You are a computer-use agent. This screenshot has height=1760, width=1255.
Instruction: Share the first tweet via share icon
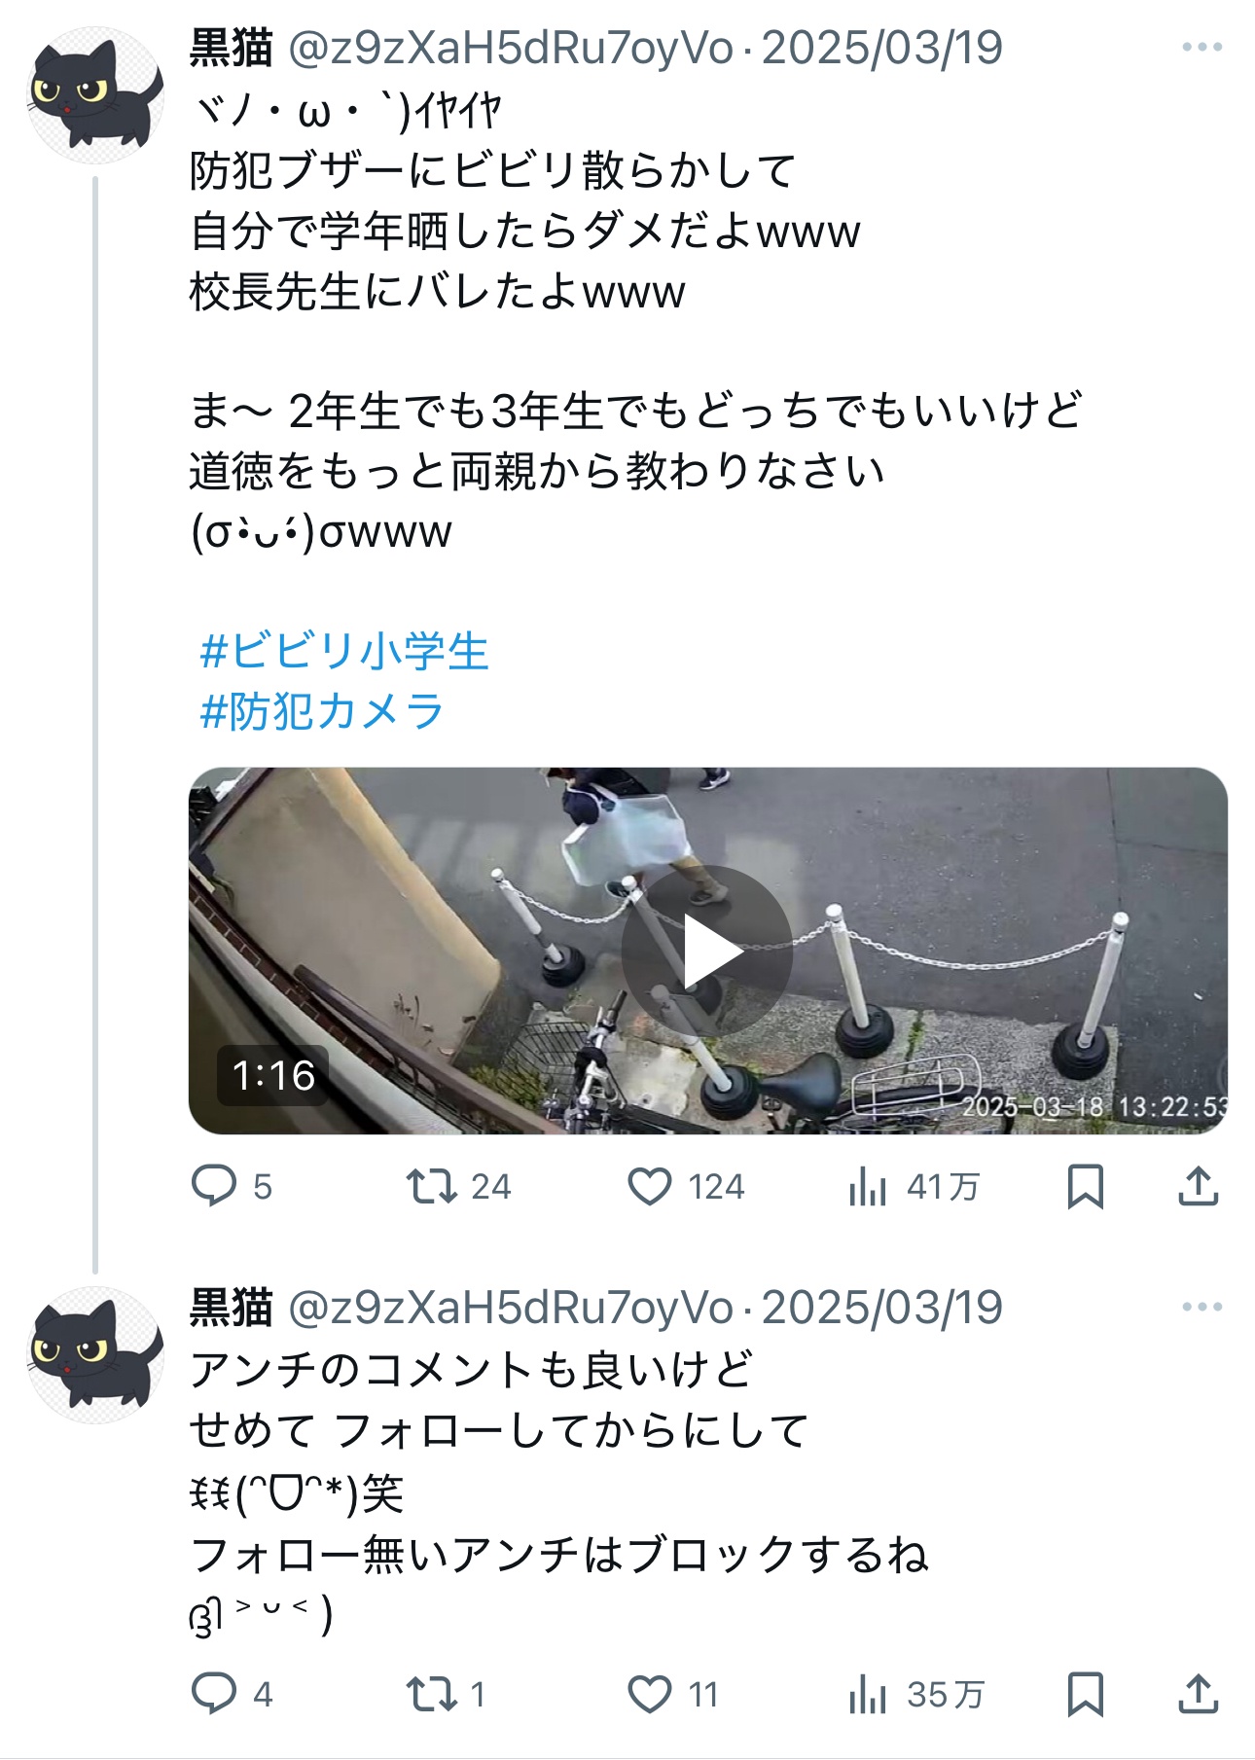coord(1198,1185)
